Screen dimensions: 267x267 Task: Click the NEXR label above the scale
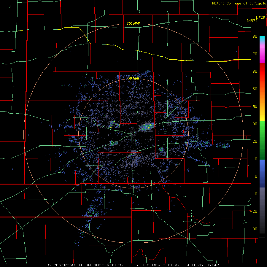pyautogui.click(x=260, y=18)
